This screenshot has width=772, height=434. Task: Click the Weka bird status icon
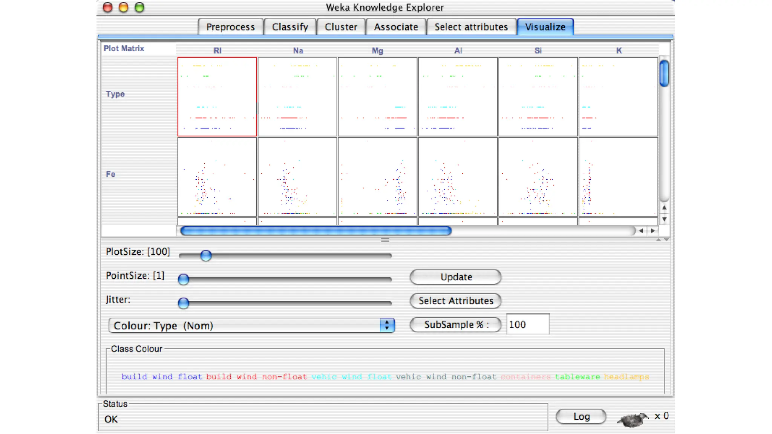[x=633, y=419]
